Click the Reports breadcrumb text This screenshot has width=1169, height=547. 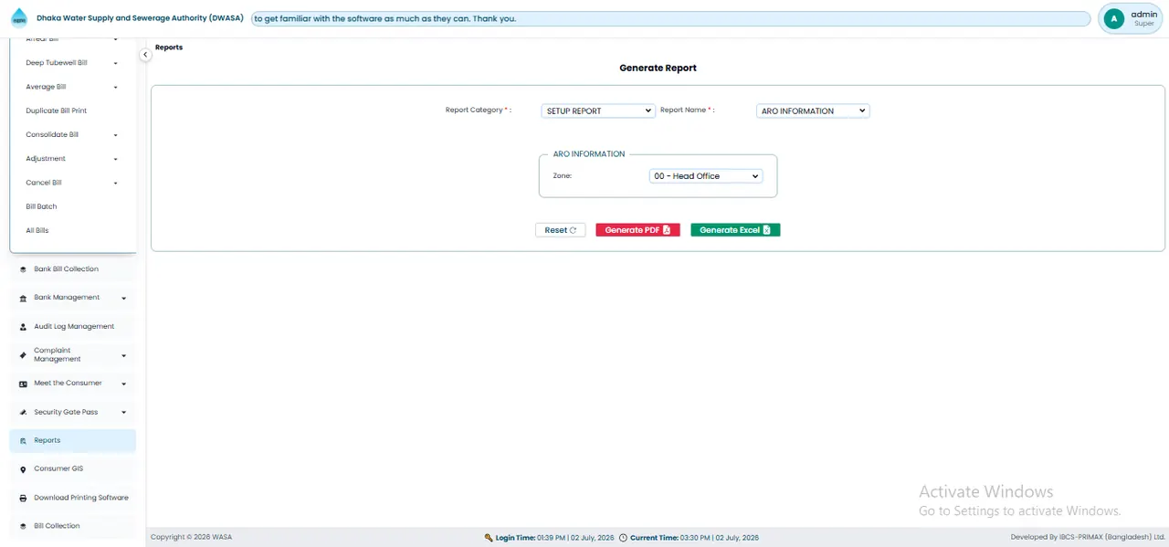coord(169,47)
